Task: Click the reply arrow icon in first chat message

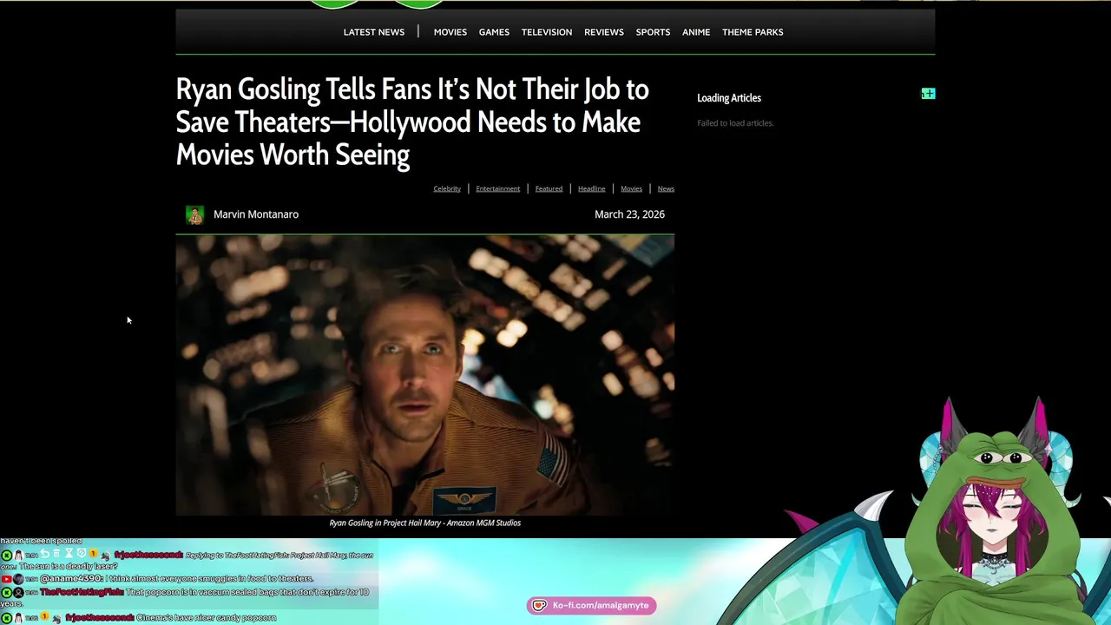Action: pos(44,553)
